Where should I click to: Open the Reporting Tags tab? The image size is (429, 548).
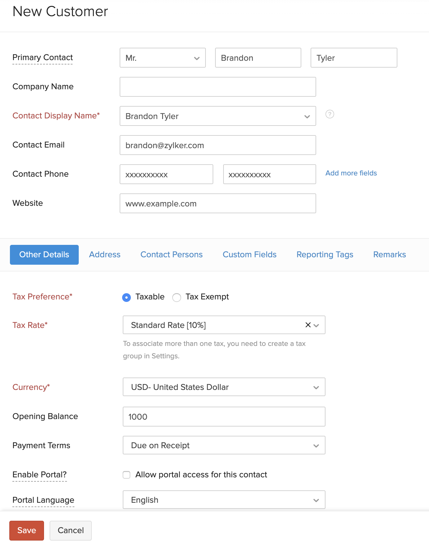click(325, 255)
